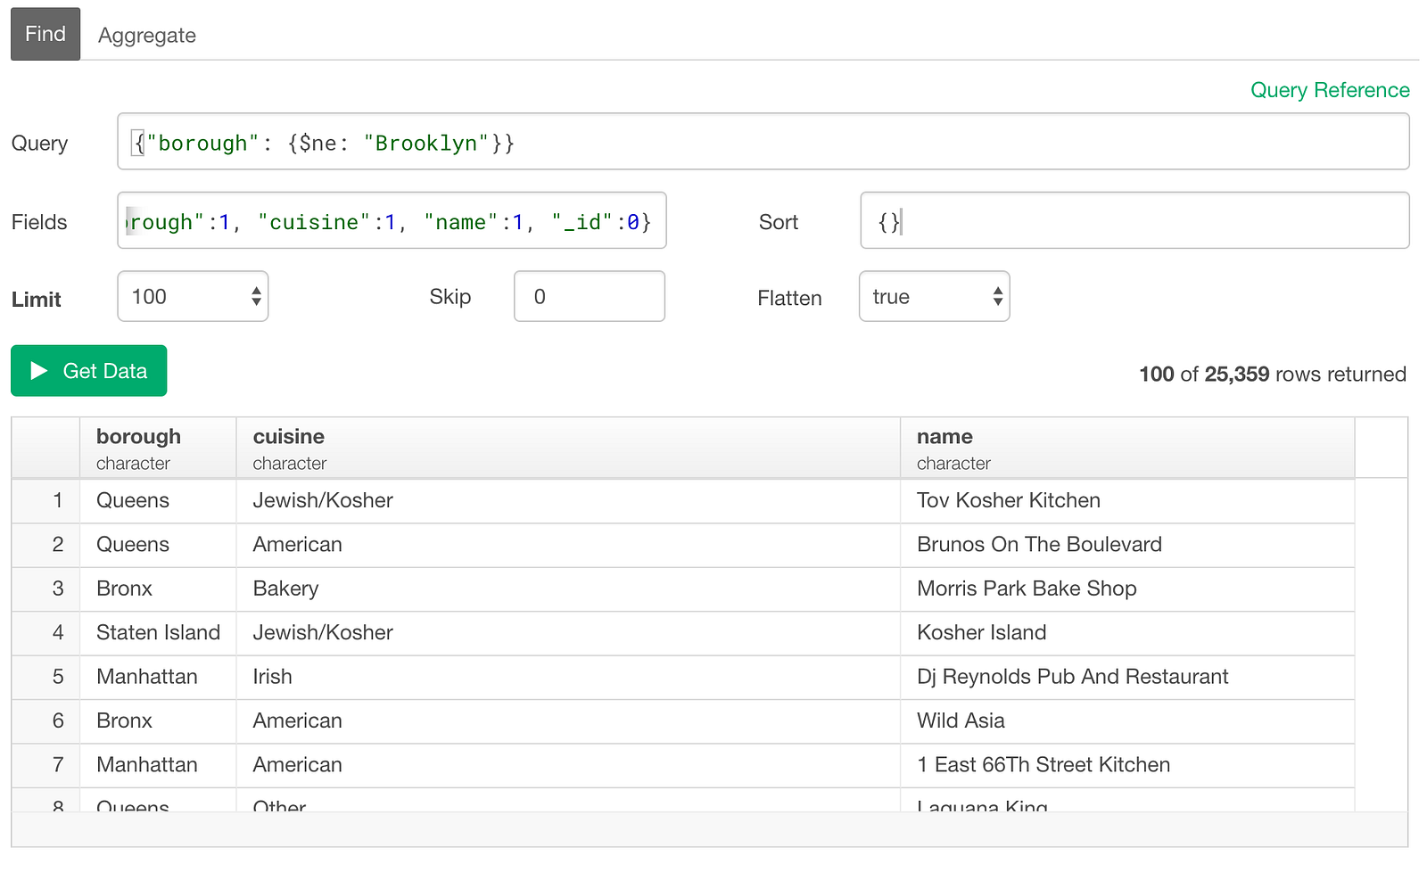Select the Tov Kosher Kitchen cell
The width and height of the screenshot is (1427, 881).
(1008, 501)
